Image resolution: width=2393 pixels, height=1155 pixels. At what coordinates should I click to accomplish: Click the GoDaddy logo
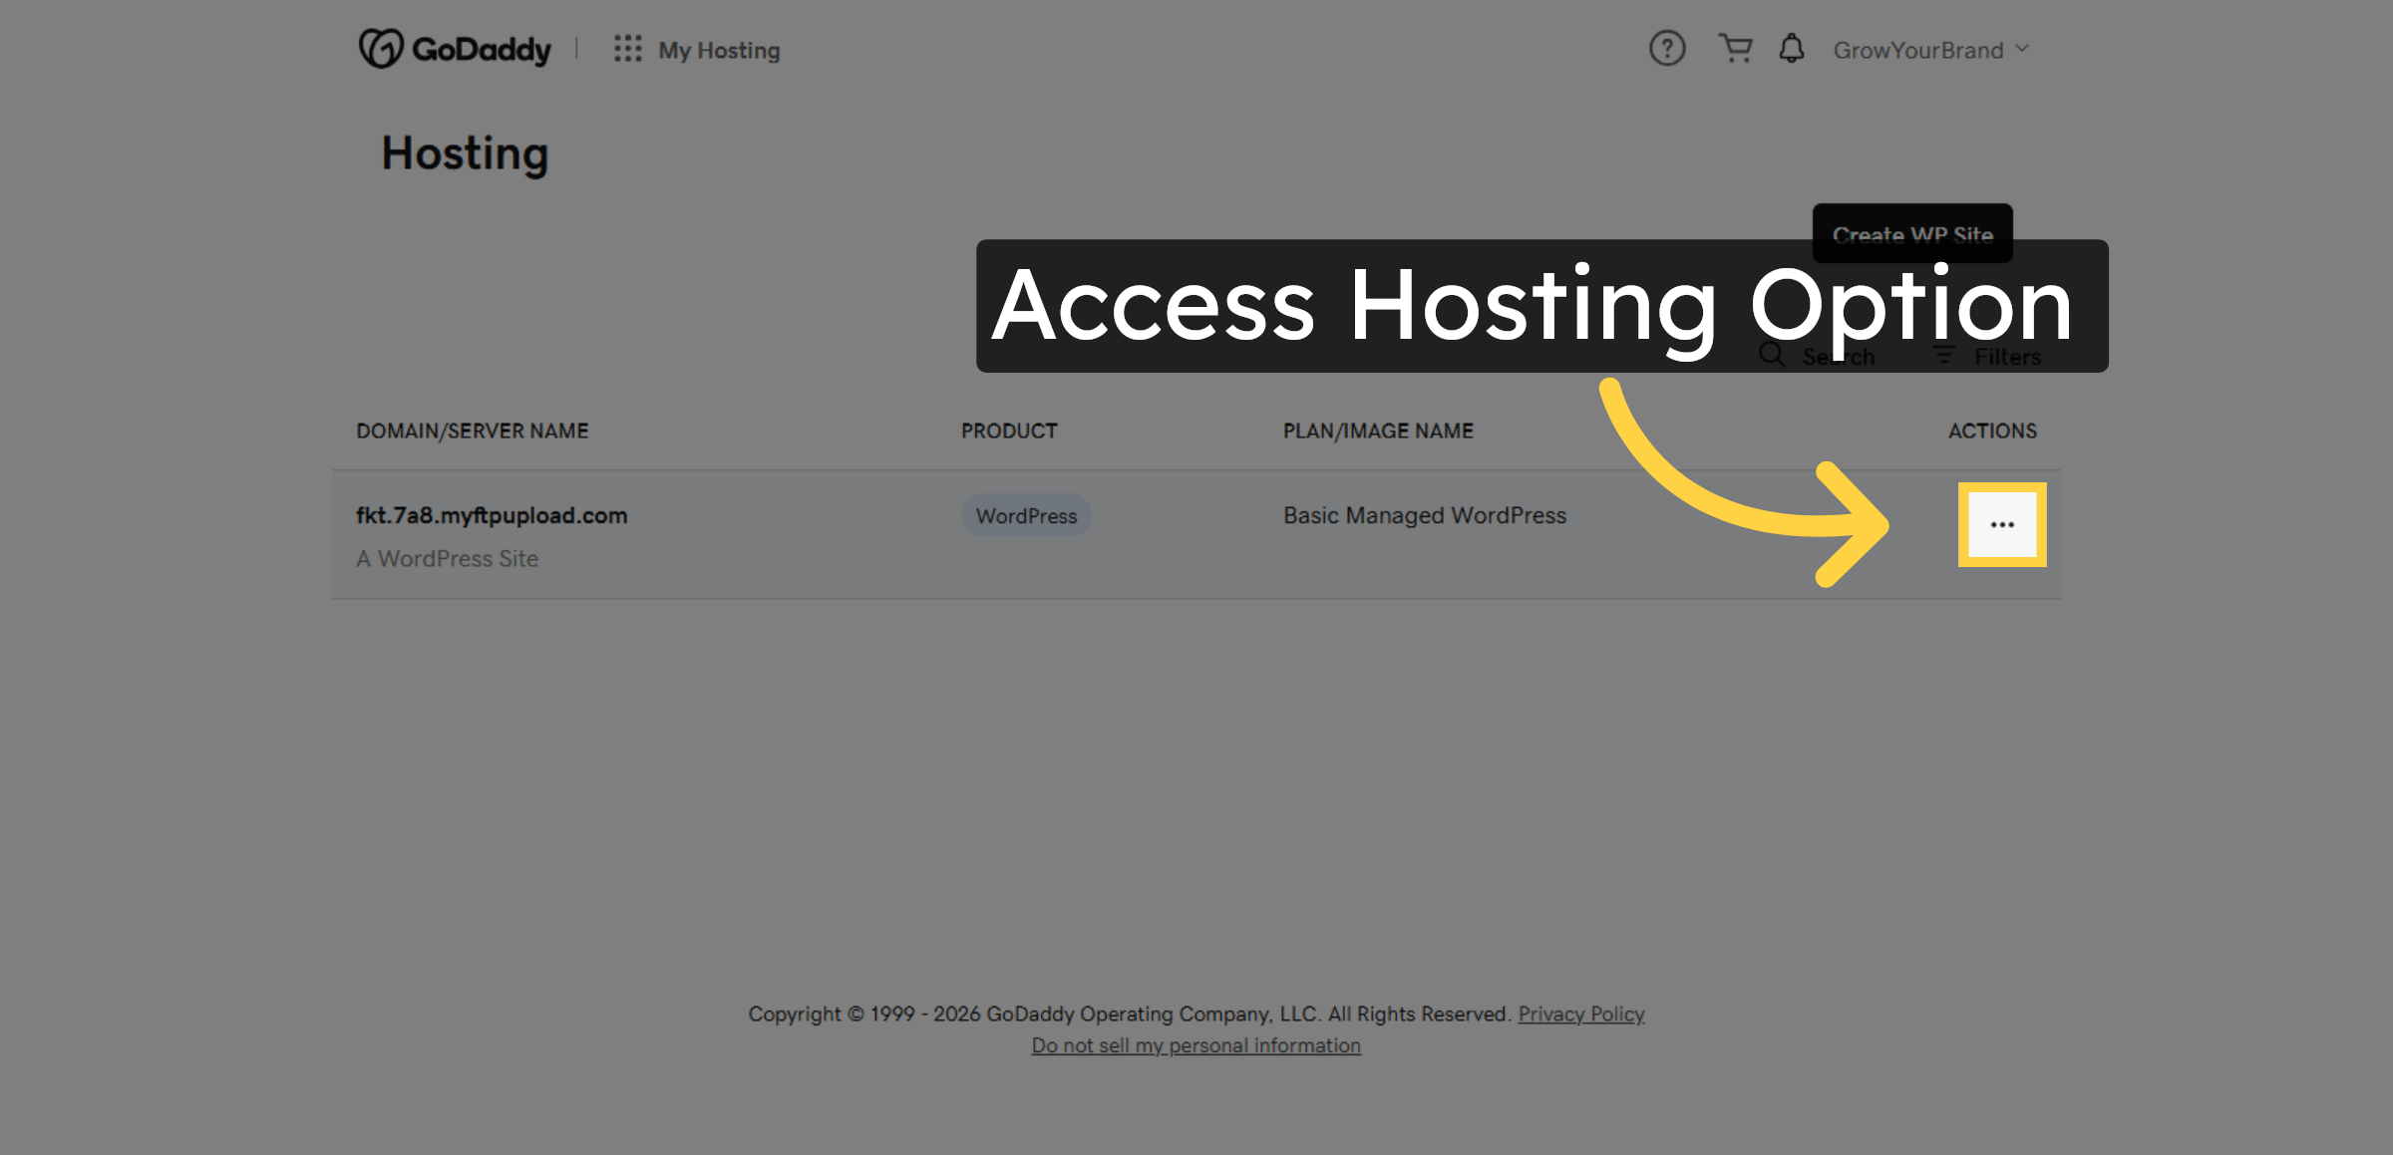tap(455, 48)
